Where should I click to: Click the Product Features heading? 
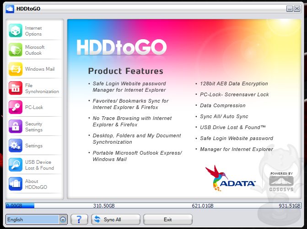(x=125, y=71)
